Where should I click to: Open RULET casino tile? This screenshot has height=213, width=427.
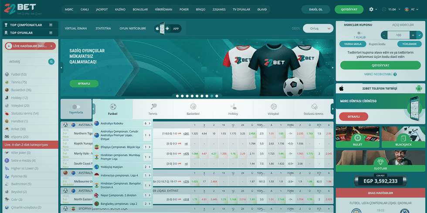[x=357, y=137]
